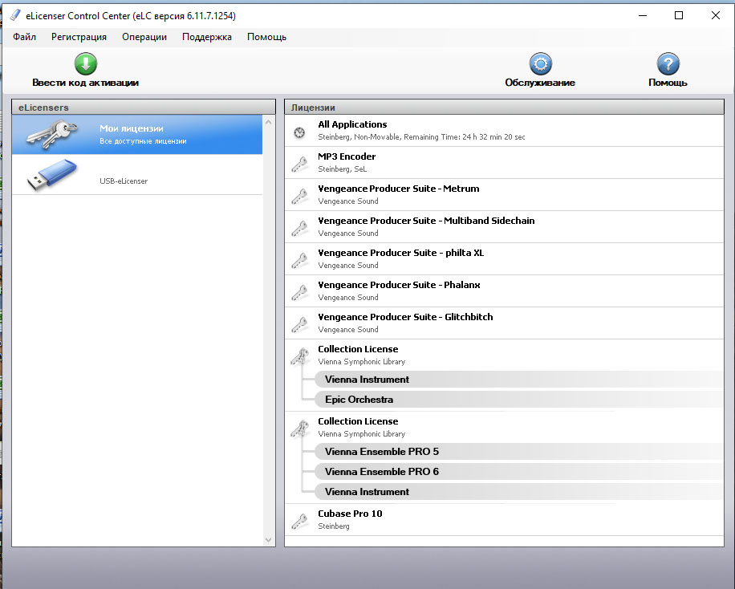Open the Файл menu
The width and height of the screenshot is (735, 589).
tap(24, 37)
